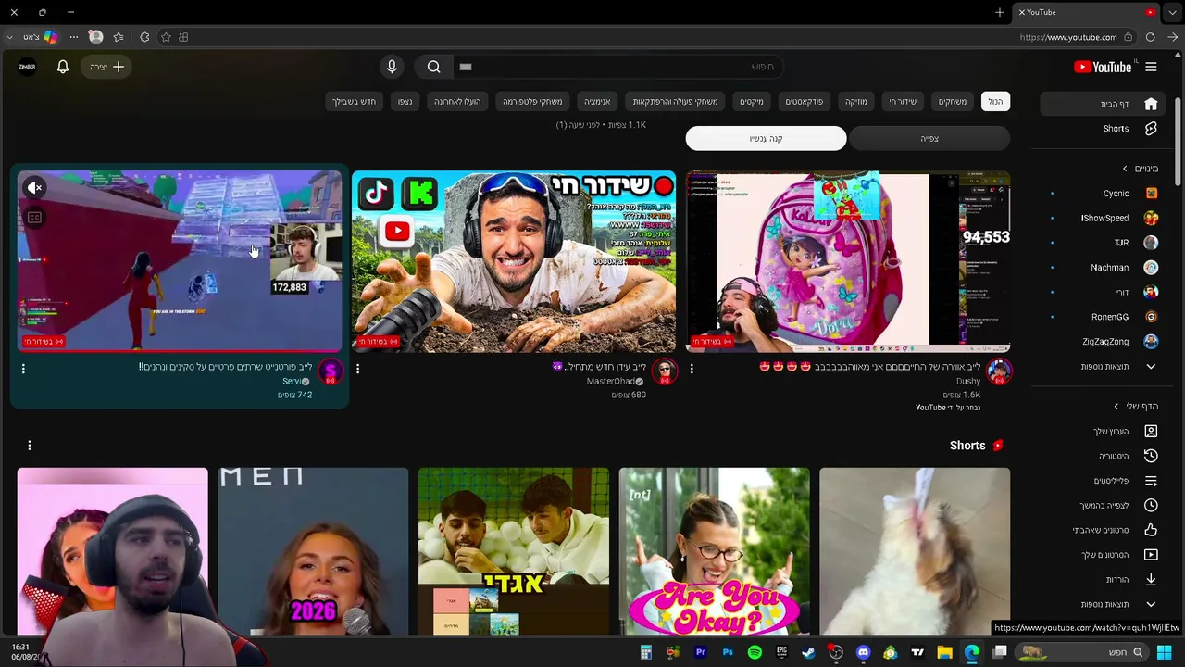Click the קנה עכשיו (Buy now) button

point(766,139)
